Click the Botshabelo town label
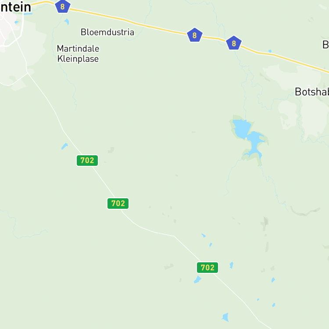 tap(312, 92)
